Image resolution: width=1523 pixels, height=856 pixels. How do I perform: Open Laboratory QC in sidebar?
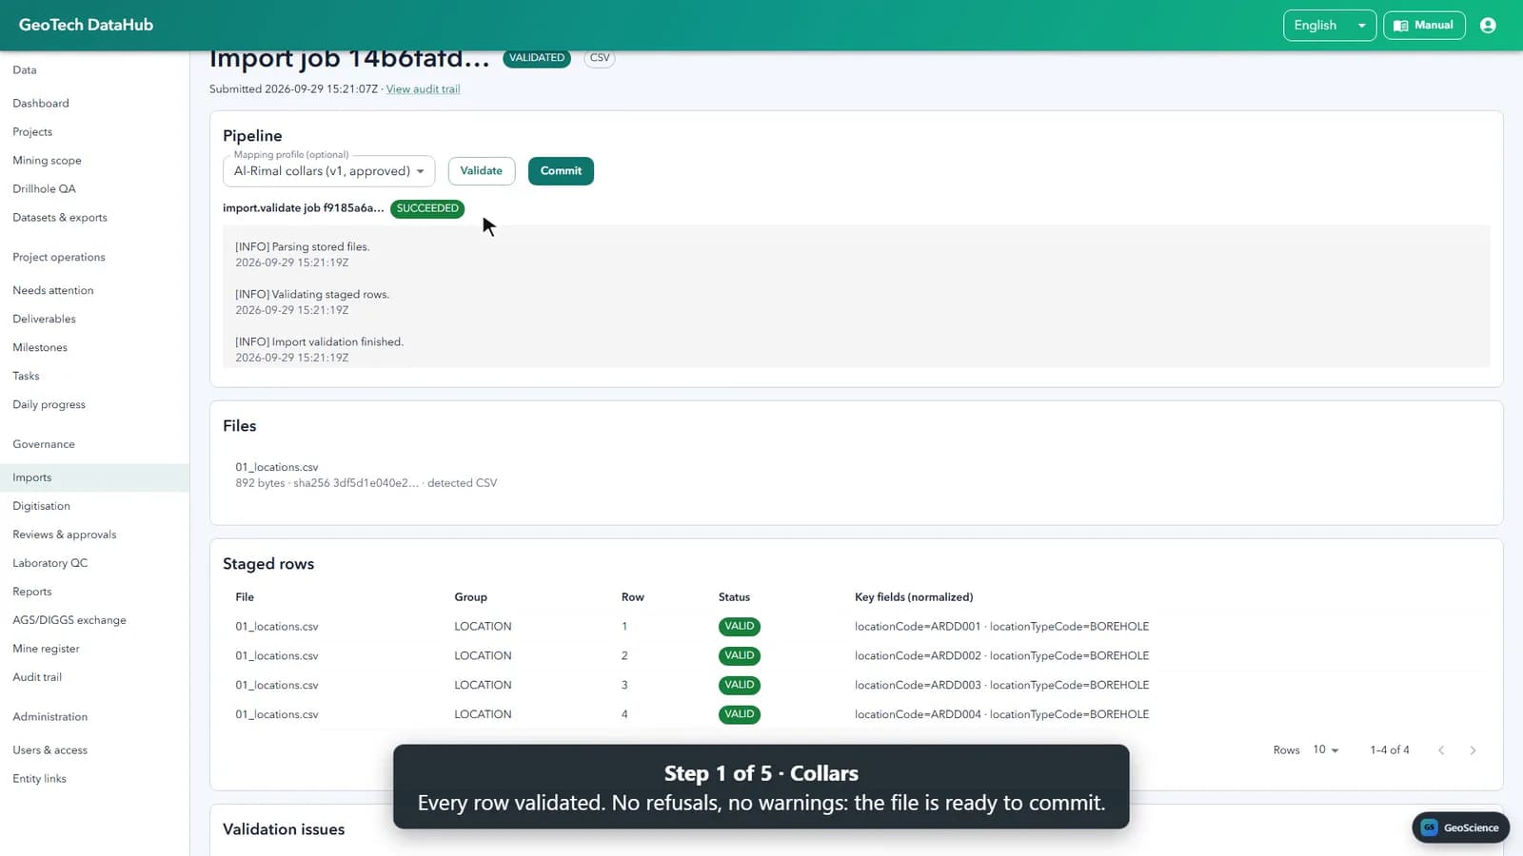49,563
